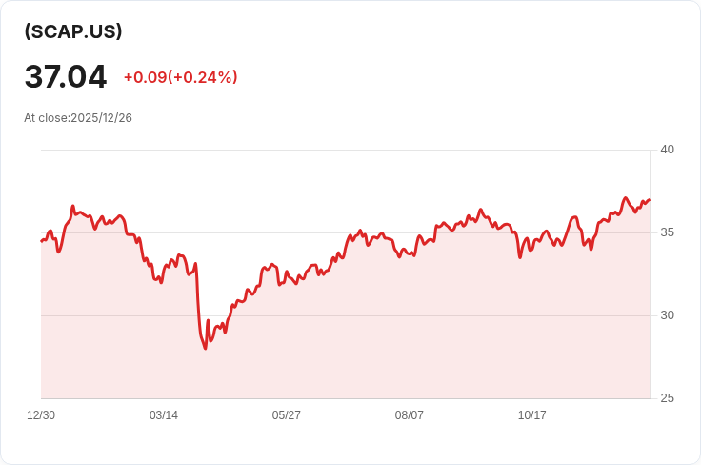The width and height of the screenshot is (701, 465).
Task: Click the 35 value on the y-axis
Action: (667, 232)
